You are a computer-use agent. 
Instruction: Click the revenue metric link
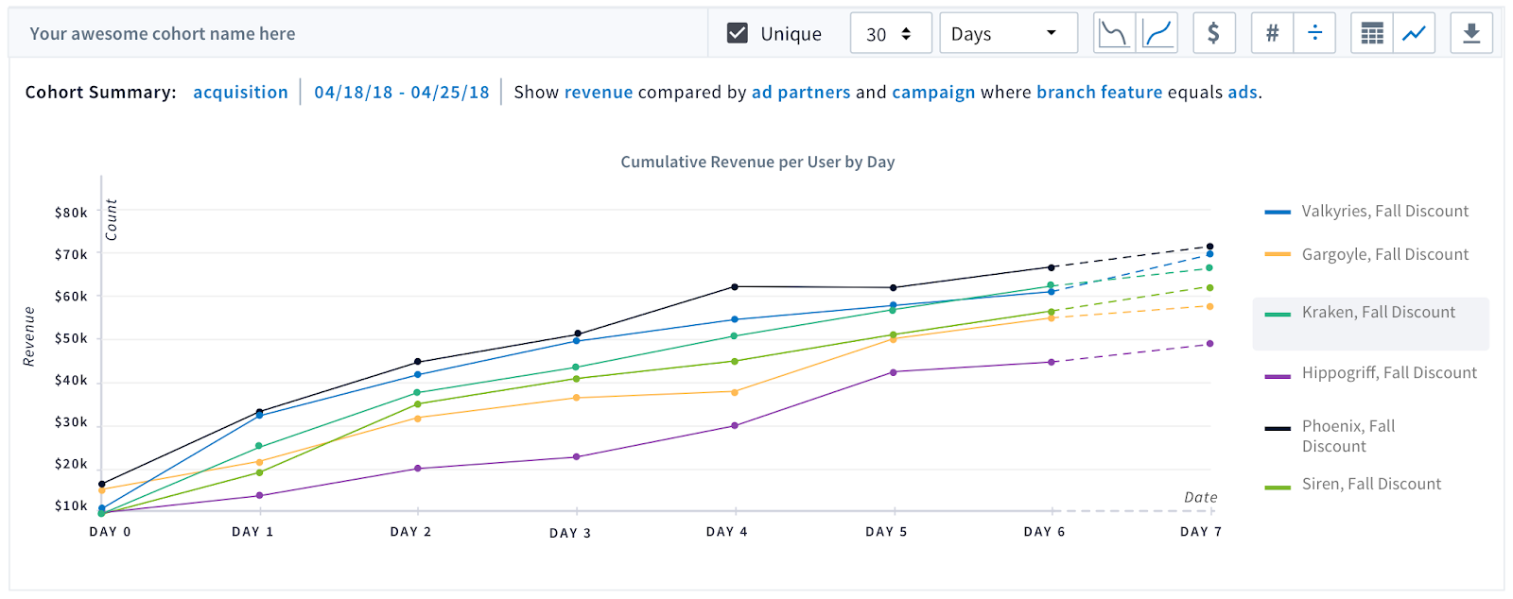click(599, 93)
